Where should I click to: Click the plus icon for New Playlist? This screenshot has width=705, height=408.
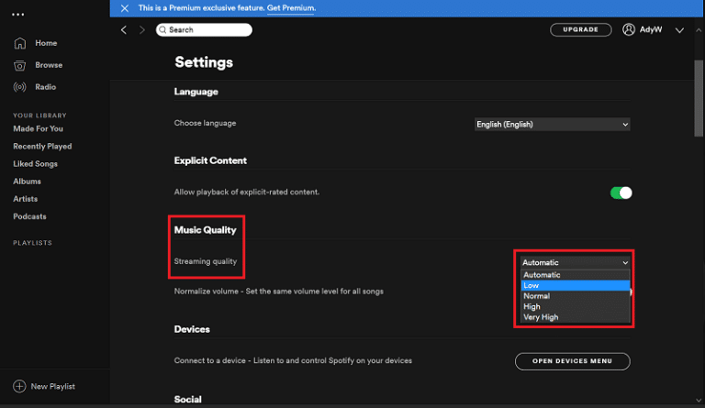[x=19, y=386]
